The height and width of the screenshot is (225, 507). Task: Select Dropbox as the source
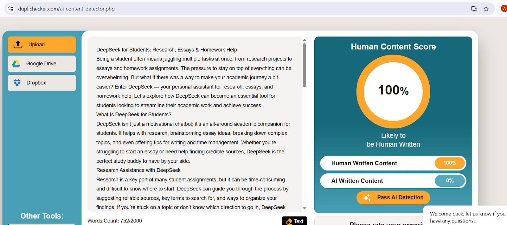pyautogui.click(x=42, y=83)
